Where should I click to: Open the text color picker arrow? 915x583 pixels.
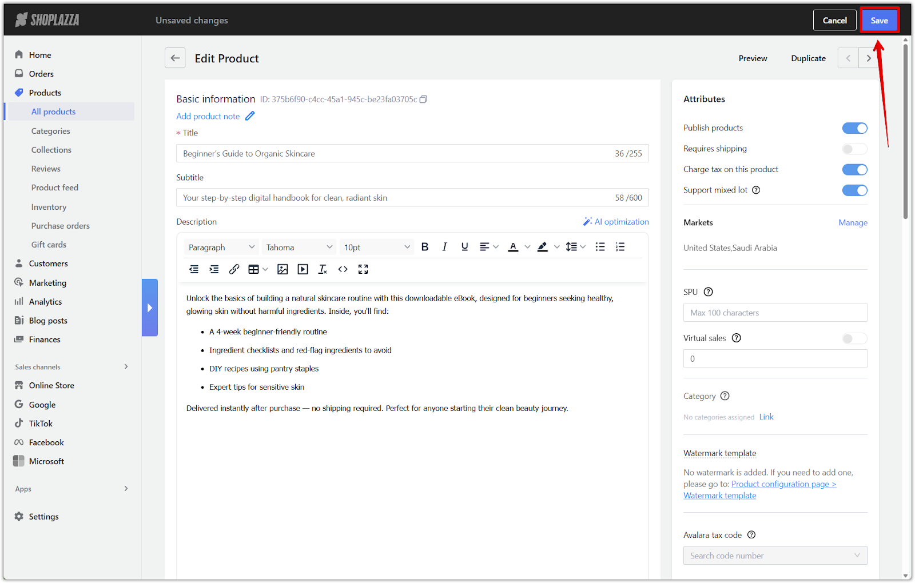coord(527,247)
